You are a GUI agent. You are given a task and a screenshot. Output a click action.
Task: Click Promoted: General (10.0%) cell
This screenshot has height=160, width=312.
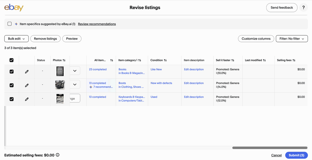[228, 71]
